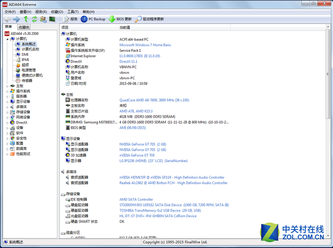Viewport: 333px width, 248px height.
Task: Collapse the 计算机 tree node
Action: click(x=7, y=39)
